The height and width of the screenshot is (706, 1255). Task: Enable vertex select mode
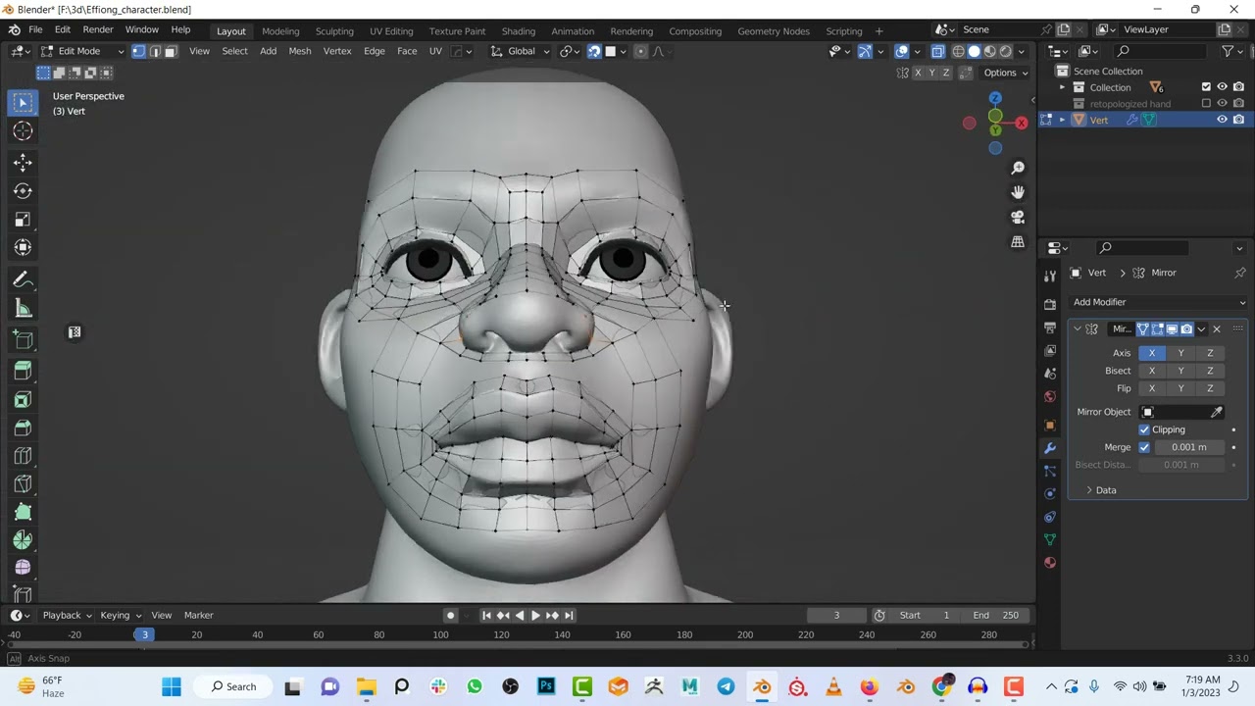tap(138, 51)
